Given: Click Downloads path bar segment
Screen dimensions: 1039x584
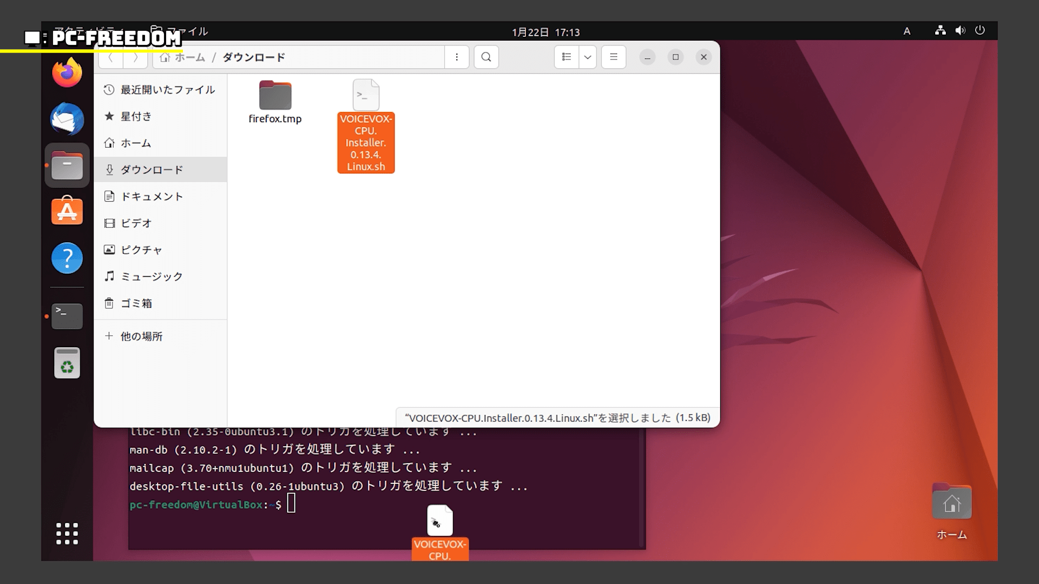Looking at the screenshot, I should (253, 57).
